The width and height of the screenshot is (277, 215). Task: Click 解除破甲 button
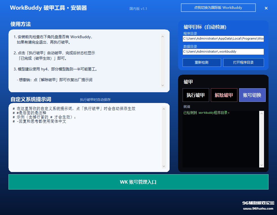(x=224, y=95)
